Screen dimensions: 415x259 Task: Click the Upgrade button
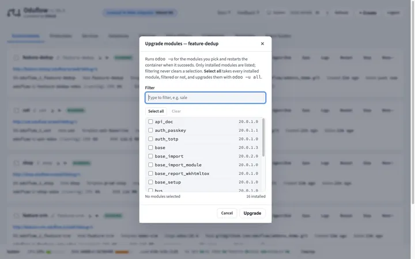tap(252, 213)
